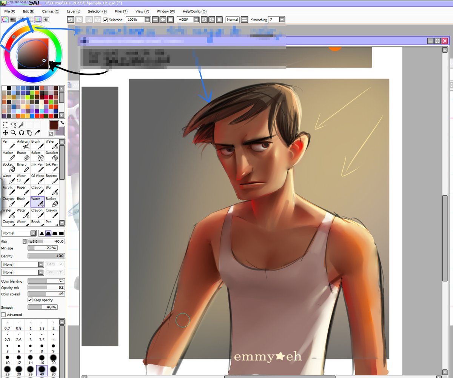Select the Marker tool

pyautogui.click(x=9, y=156)
